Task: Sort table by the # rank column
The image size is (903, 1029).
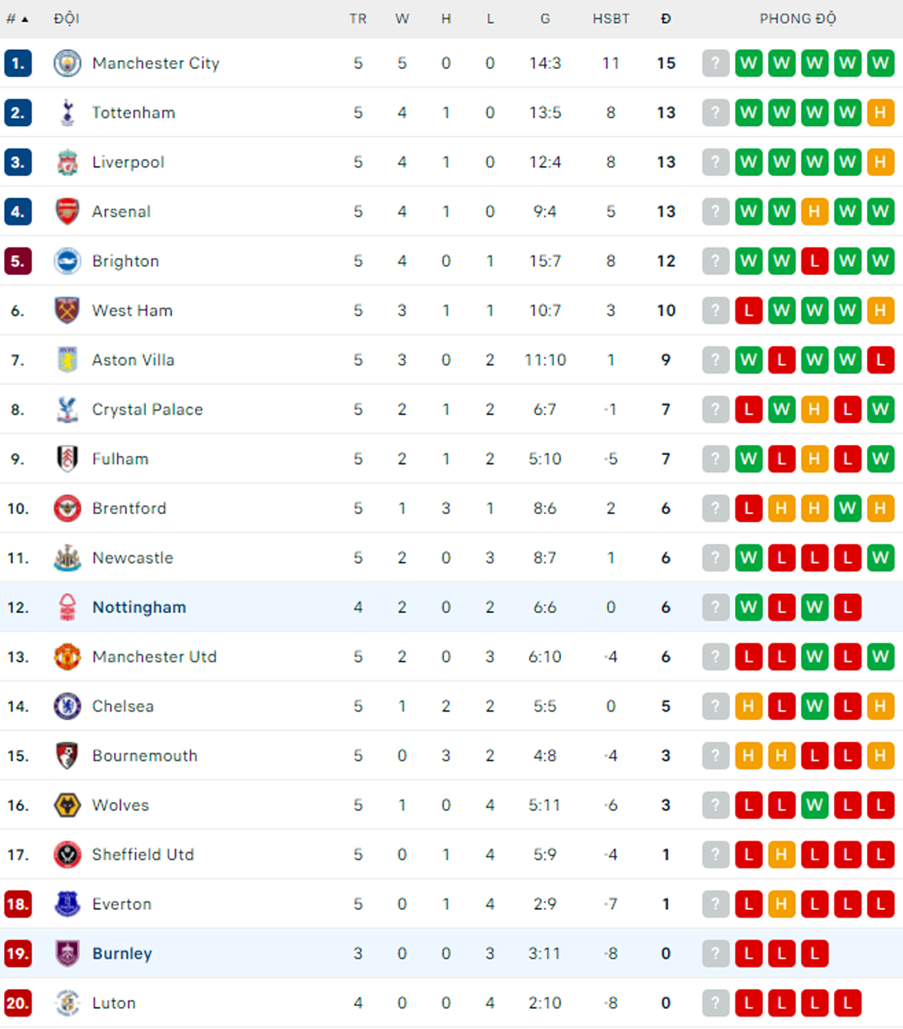Action: pyautogui.click(x=17, y=18)
